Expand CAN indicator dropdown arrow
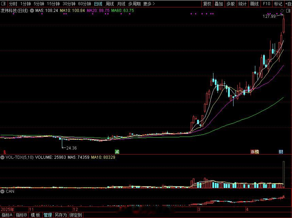292x218 pixels. click(2, 191)
